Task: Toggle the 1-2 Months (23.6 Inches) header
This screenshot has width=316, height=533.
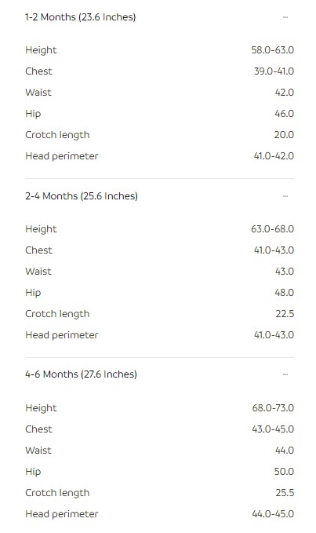Action: coord(159,17)
